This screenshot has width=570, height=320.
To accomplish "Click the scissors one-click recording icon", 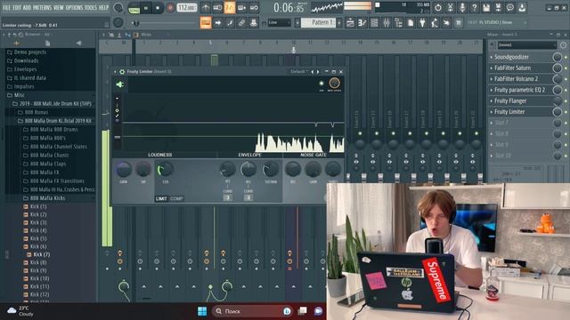I will tap(450, 7).
